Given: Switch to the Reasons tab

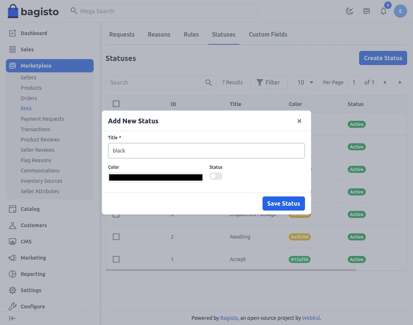Looking at the screenshot, I should tap(159, 34).
